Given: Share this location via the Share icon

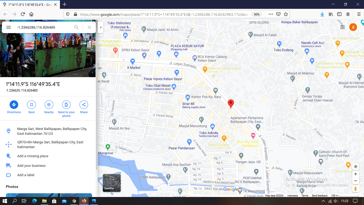Looking at the screenshot, I should 84,105.
